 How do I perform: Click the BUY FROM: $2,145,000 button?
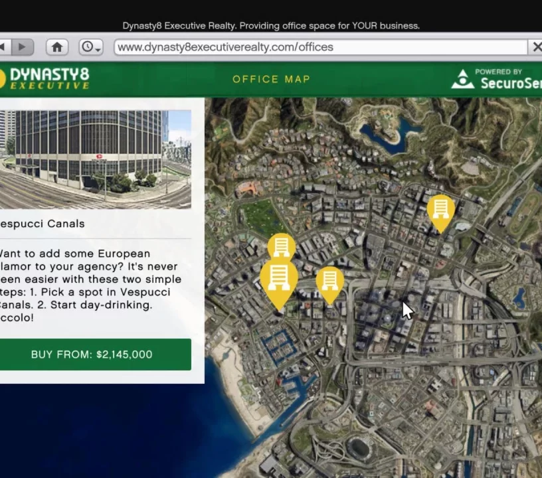tap(96, 355)
